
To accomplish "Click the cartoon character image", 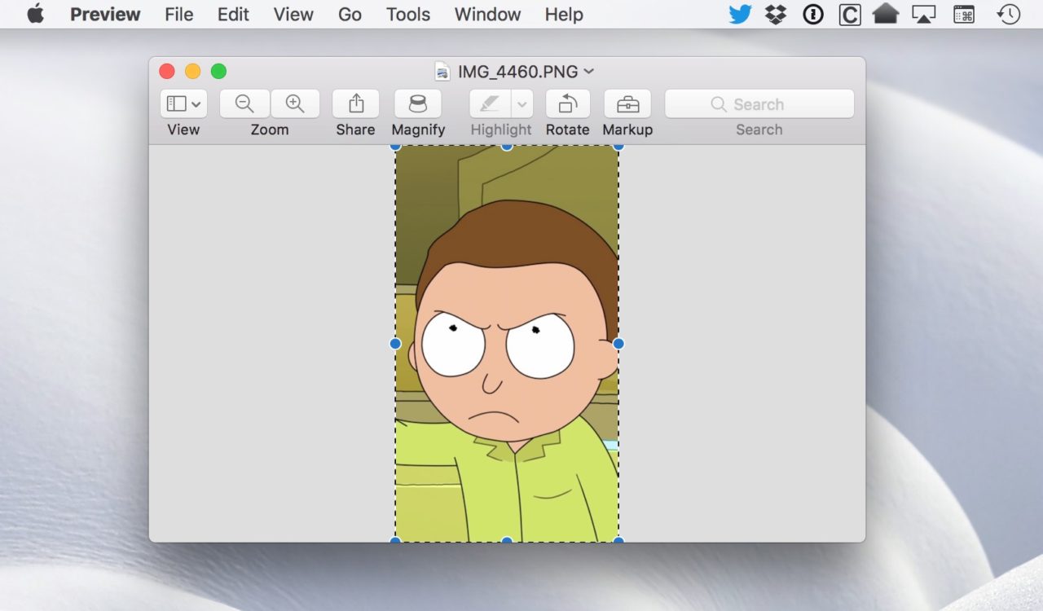I will (x=507, y=344).
